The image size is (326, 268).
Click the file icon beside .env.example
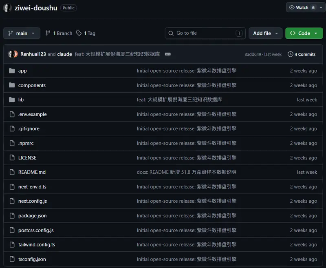tap(12, 114)
